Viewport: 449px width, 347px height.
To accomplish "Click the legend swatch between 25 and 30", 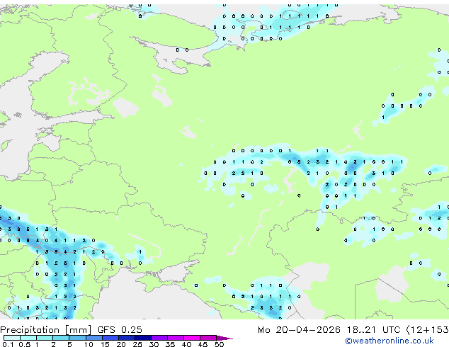I will (143, 338).
